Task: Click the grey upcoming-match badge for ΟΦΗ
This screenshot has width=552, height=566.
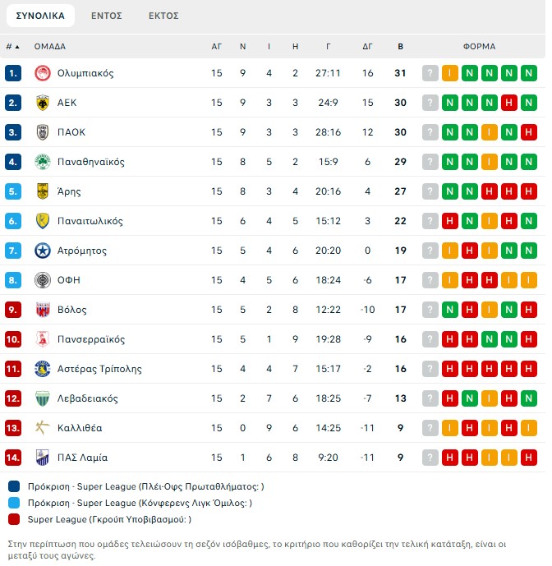Action: (430, 280)
